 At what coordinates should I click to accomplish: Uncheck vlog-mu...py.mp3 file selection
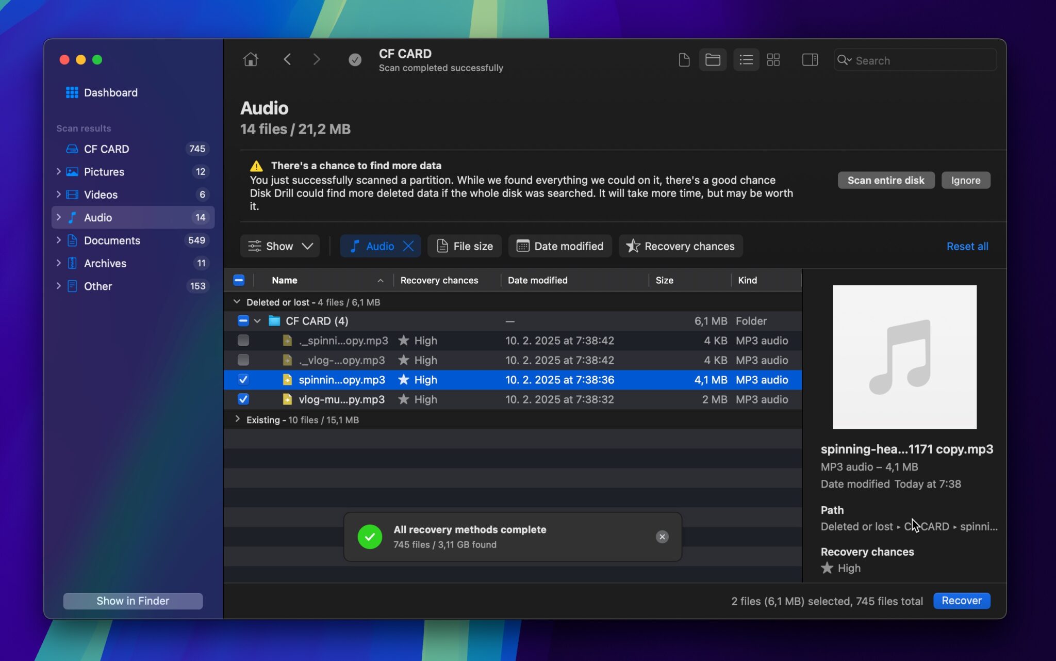coord(243,399)
